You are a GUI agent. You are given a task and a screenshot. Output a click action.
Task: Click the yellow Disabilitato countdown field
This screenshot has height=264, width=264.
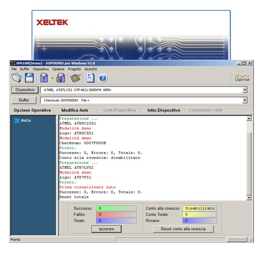(x=200, y=208)
